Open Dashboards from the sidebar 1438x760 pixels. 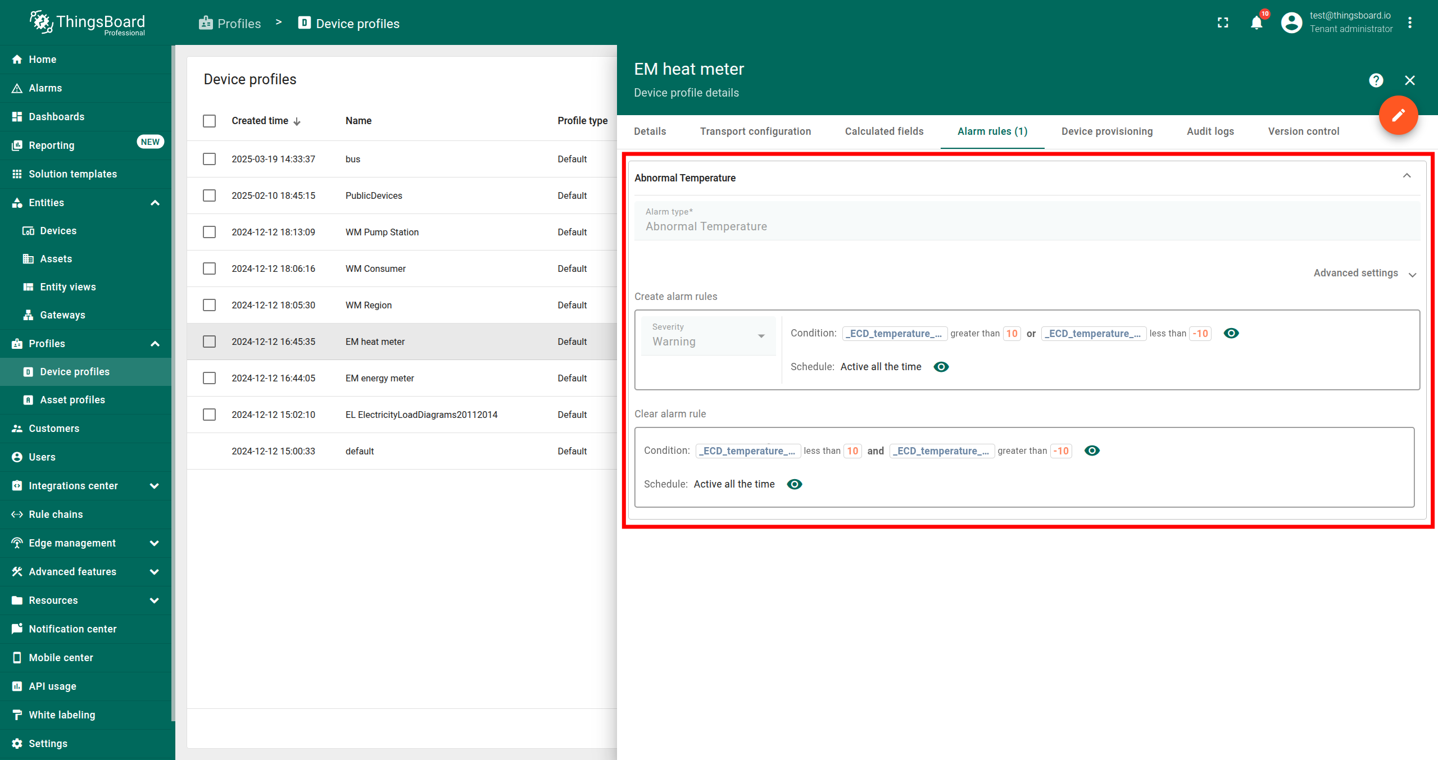(56, 117)
